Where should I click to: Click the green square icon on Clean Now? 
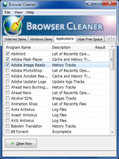[x=13, y=143]
